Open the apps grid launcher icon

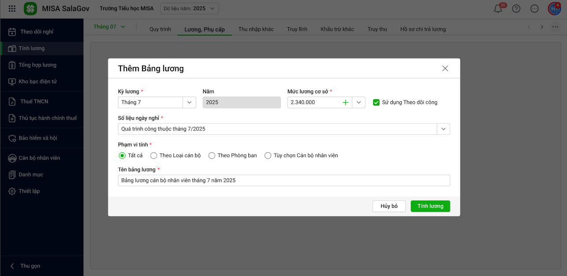tap(12, 8)
